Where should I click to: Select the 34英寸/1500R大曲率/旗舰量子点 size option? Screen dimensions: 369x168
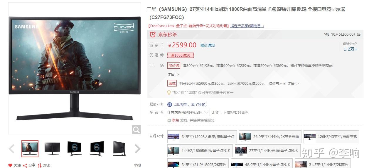pos(202,136)
